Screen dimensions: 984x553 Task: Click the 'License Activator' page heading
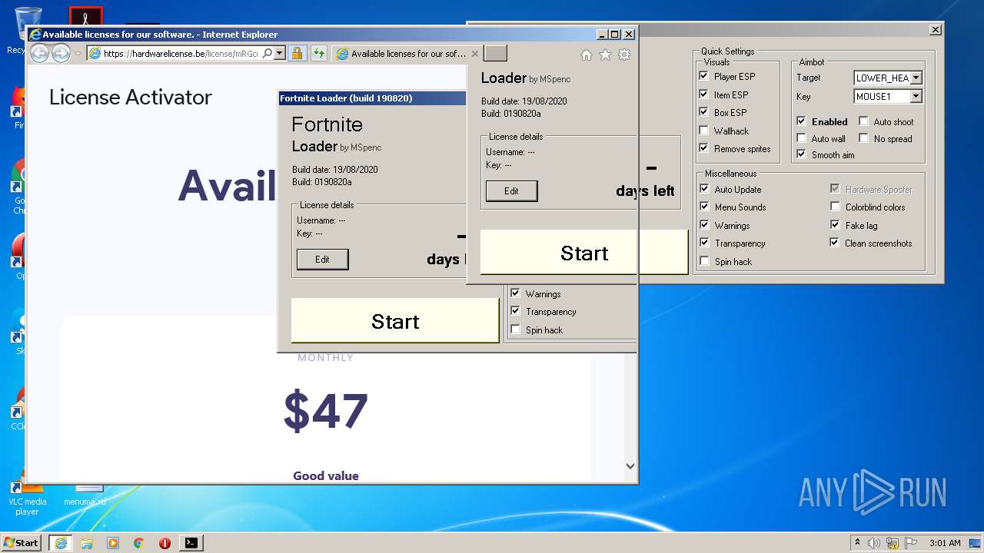(x=131, y=98)
